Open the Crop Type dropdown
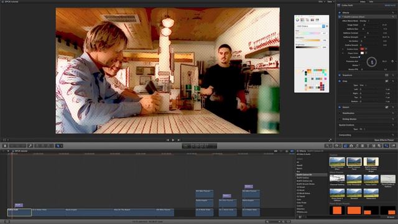Viewport: 398px width, 224px height. click(x=363, y=85)
